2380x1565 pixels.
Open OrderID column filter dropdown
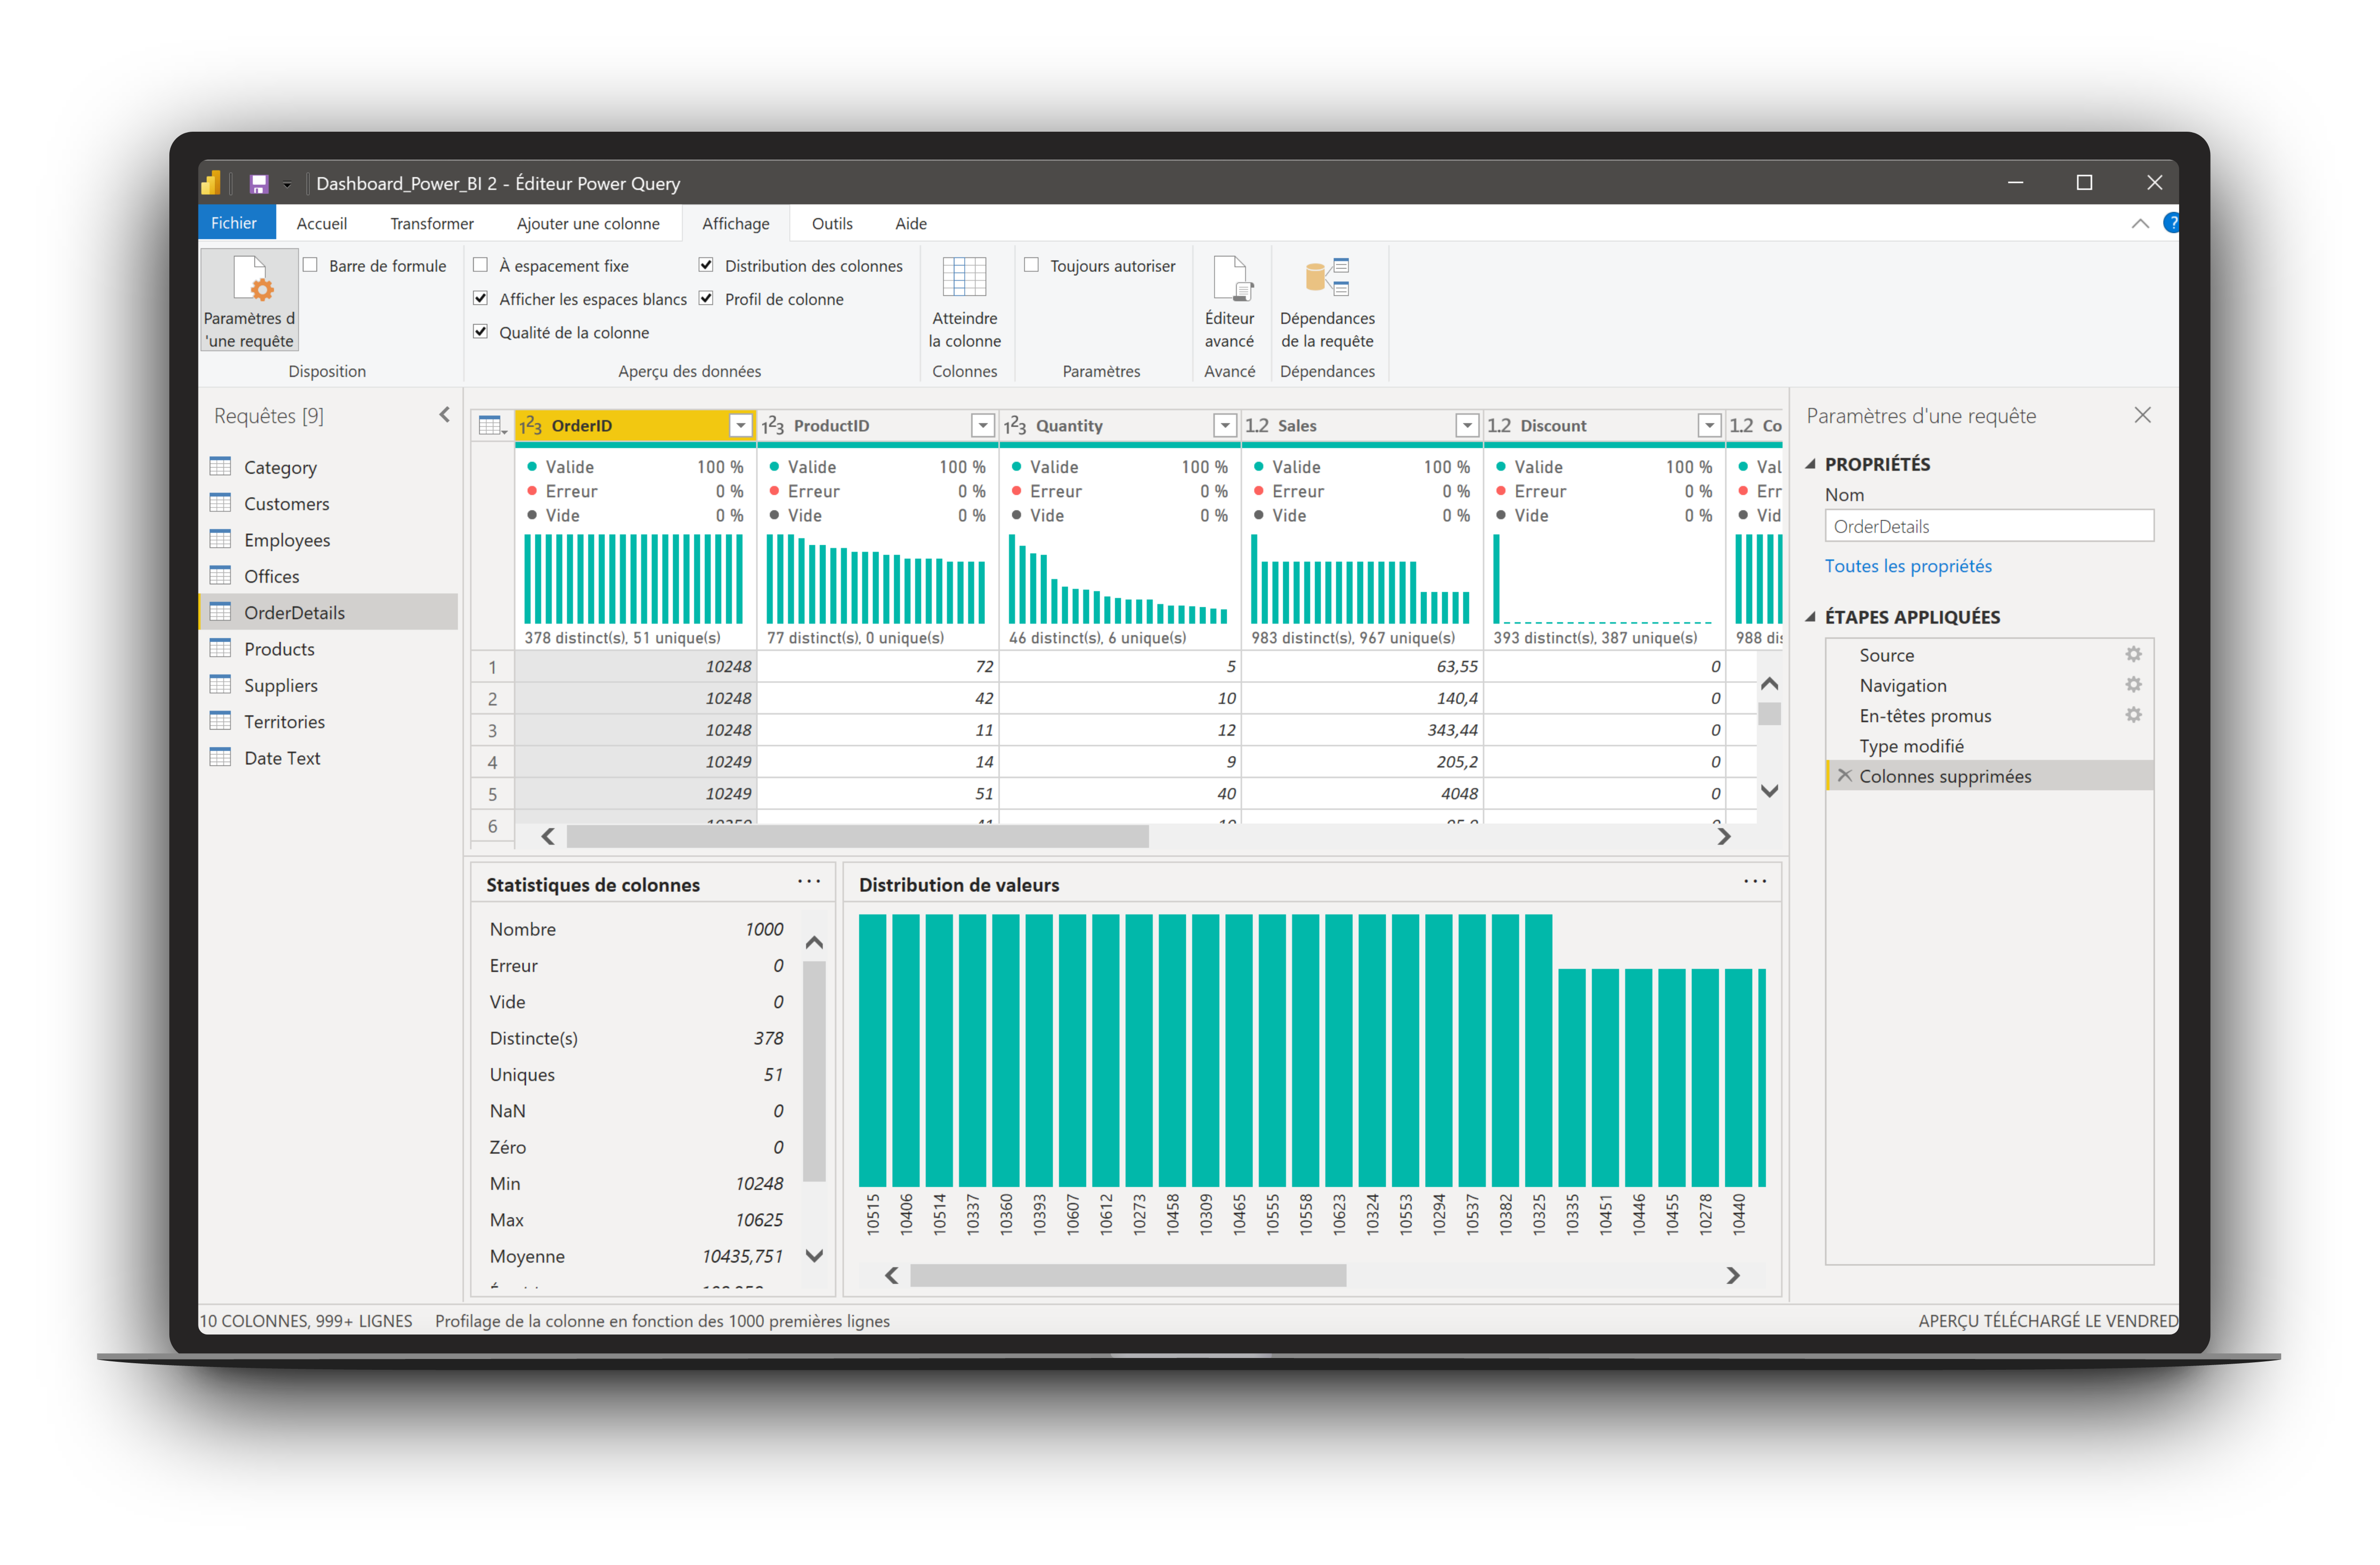pyautogui.click(x=740, y=426)
